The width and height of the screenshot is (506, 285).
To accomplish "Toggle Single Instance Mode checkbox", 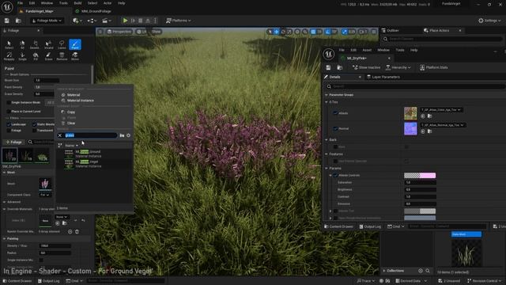I will [x=9, y=102].
